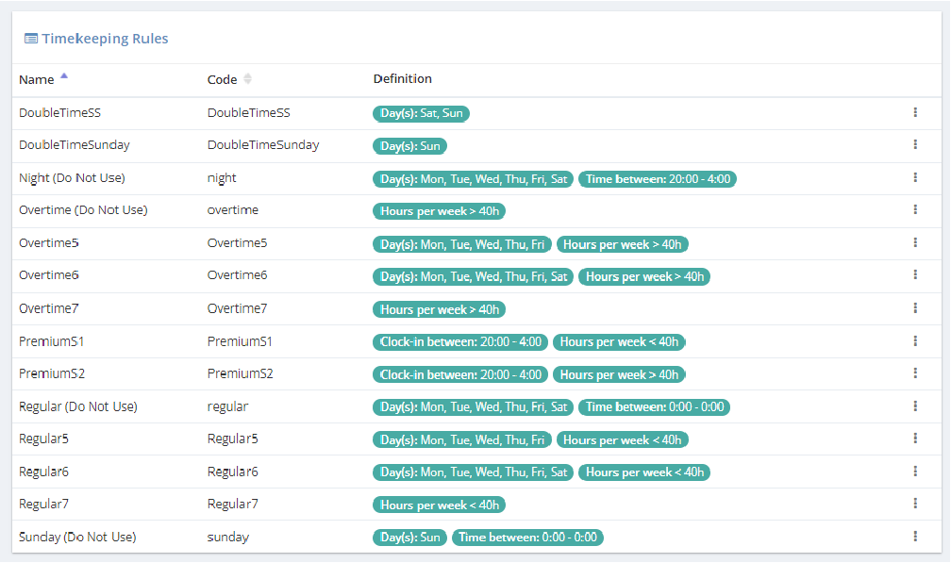Click the Code column header text

click(222, 79)
